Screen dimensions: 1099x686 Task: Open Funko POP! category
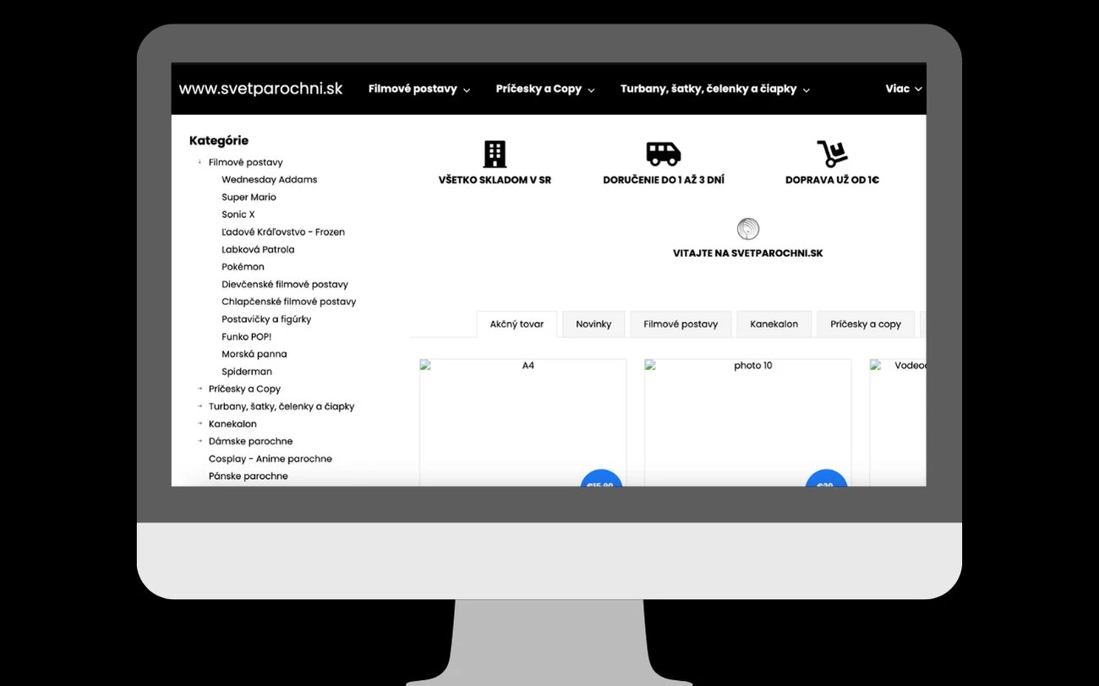[x=247, y=336]
